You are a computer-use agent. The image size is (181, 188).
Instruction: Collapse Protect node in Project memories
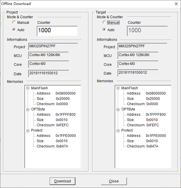point(28,131)
